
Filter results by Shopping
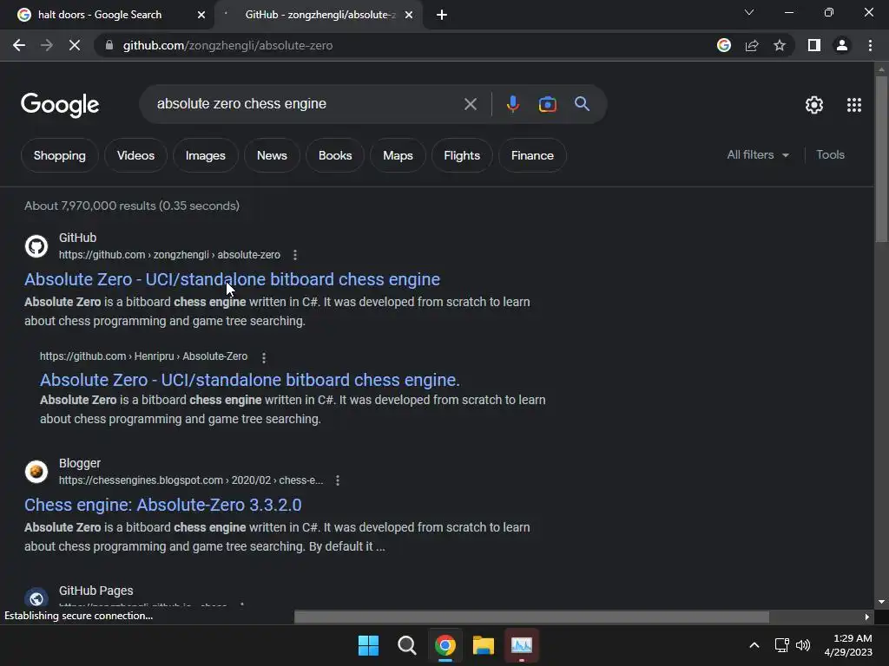pos(60,155)
